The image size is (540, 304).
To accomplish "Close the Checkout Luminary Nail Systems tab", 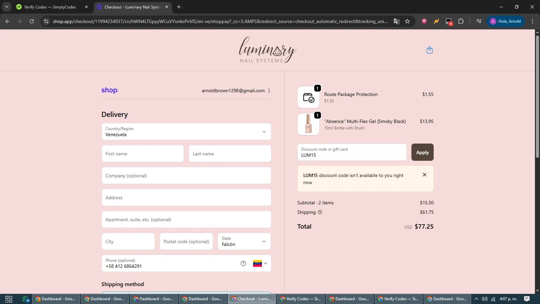I will pyautogui.click(x=167, y=7).
